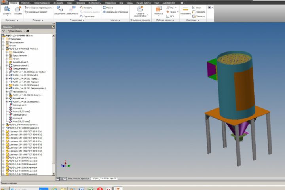285x190 pixels.
Task: Select the Свободное перемещение tool
Action: pos(38,8)
